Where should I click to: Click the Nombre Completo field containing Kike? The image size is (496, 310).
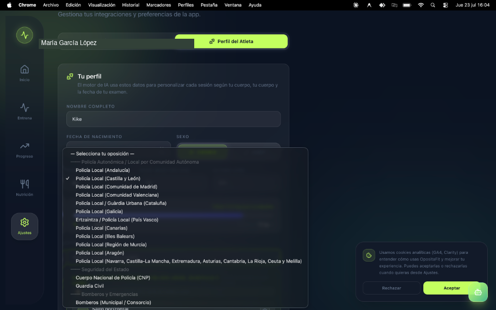coord(173,119)
